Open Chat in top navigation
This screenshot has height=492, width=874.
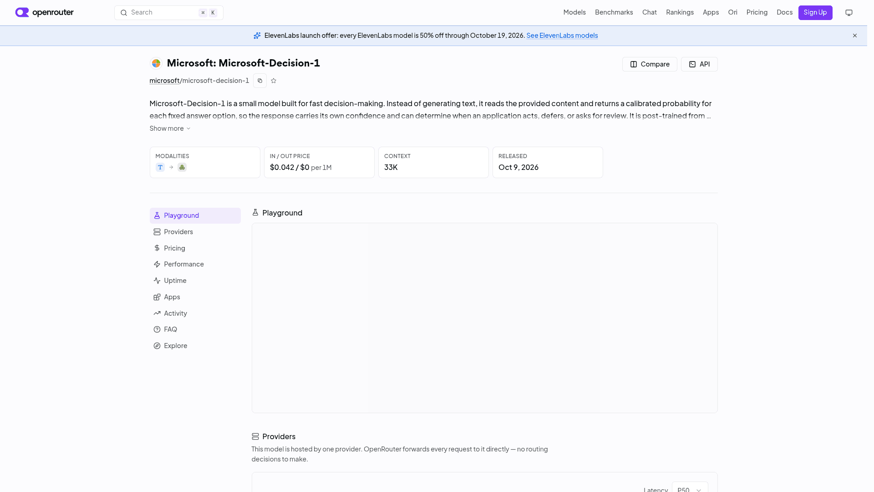coord(650,12)
